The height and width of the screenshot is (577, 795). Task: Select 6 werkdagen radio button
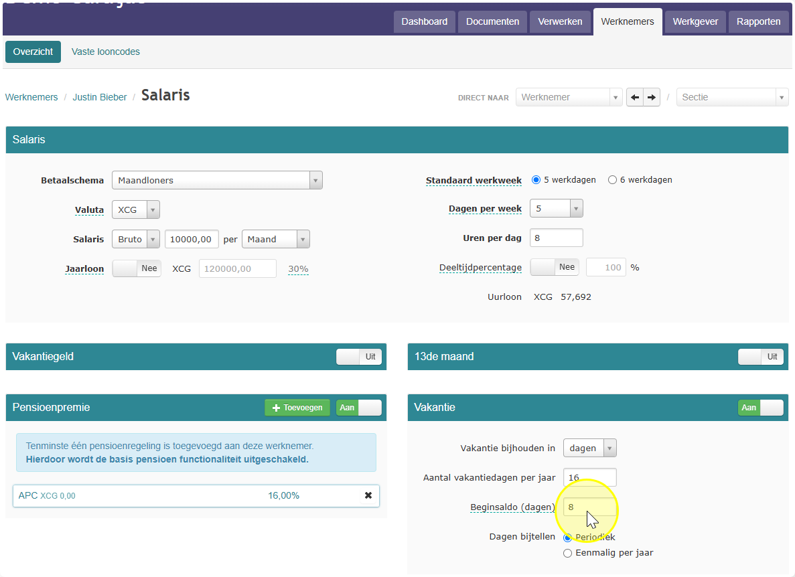point(612,180)
